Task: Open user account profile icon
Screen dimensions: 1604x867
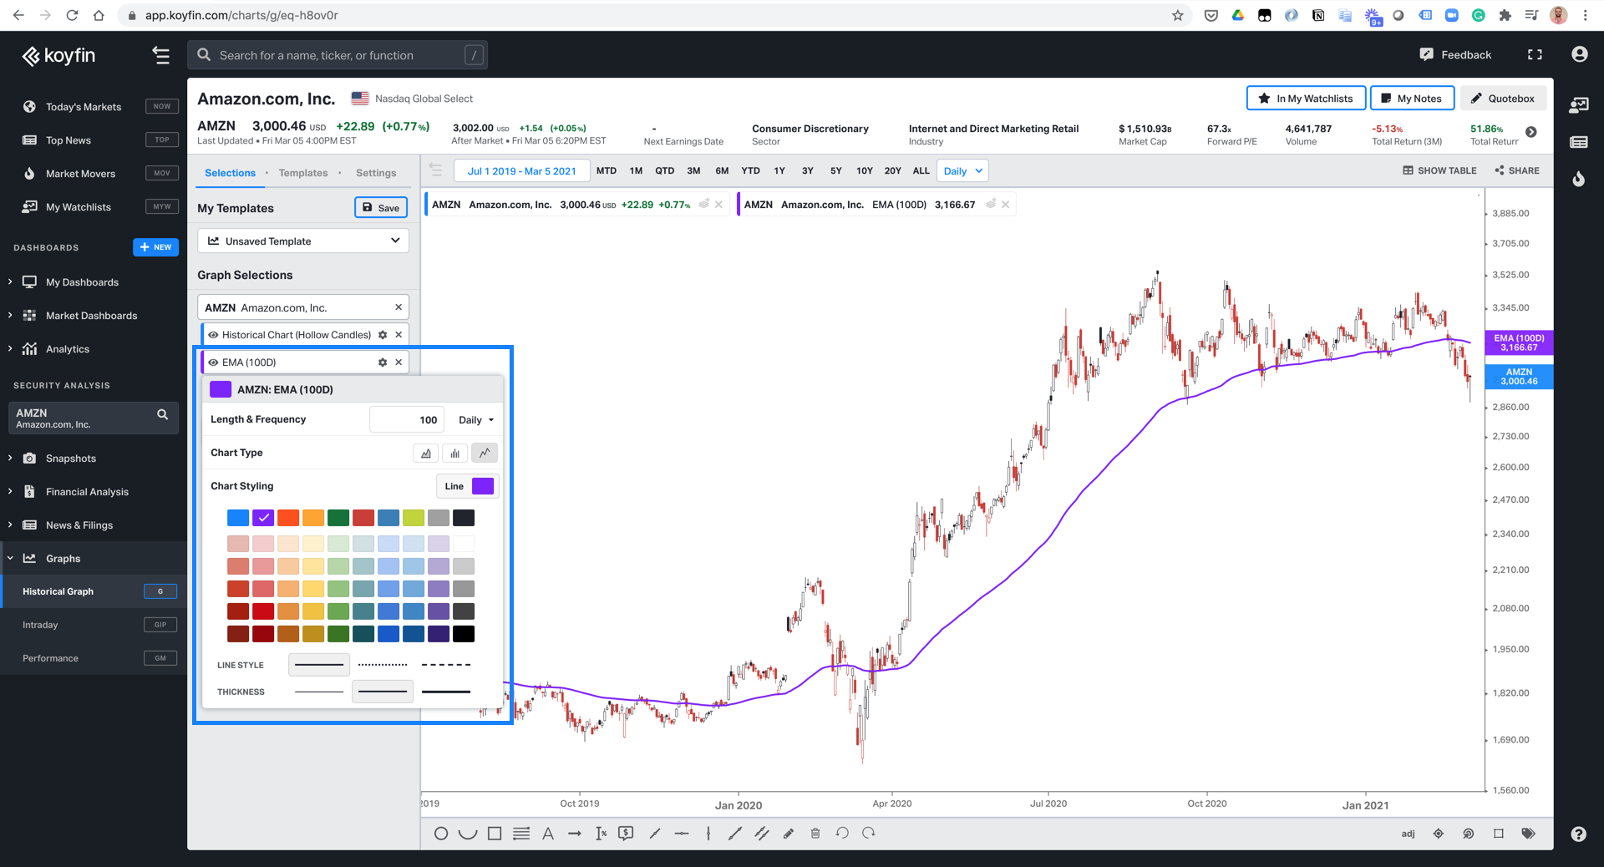Action: pyautogui.click(x=1579, y=54)
